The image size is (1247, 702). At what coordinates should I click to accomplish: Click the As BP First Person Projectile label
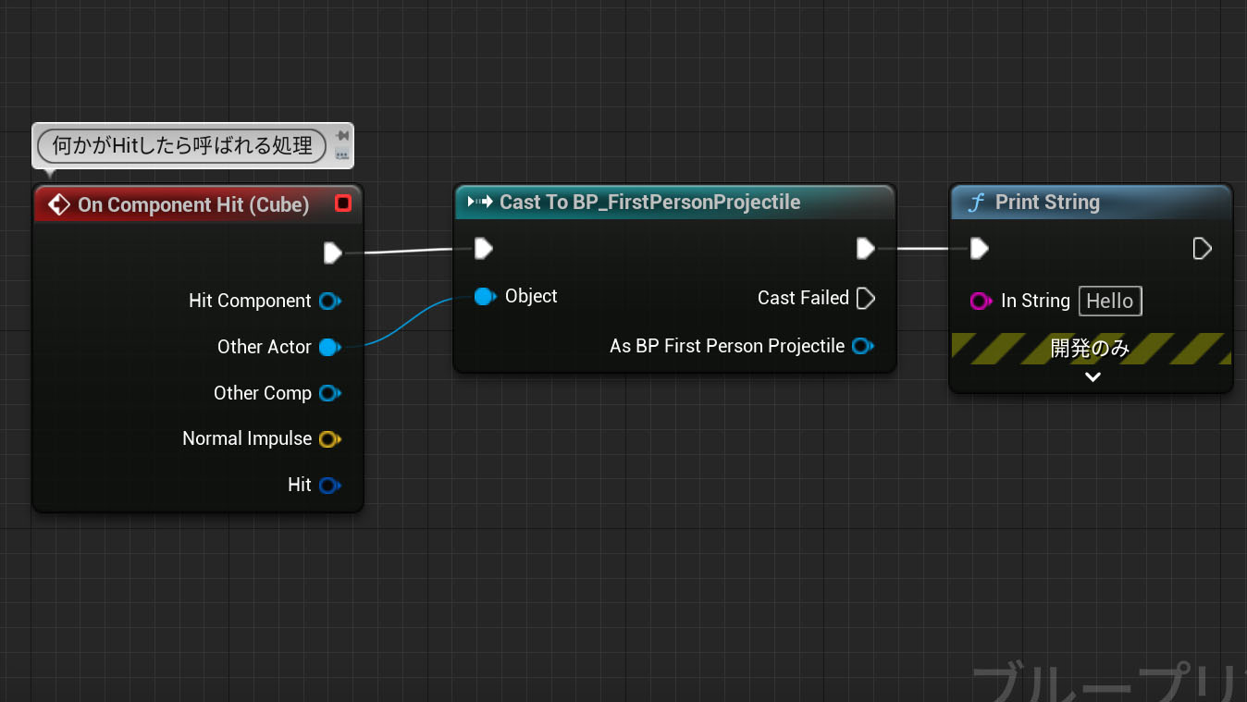(727, 346)
